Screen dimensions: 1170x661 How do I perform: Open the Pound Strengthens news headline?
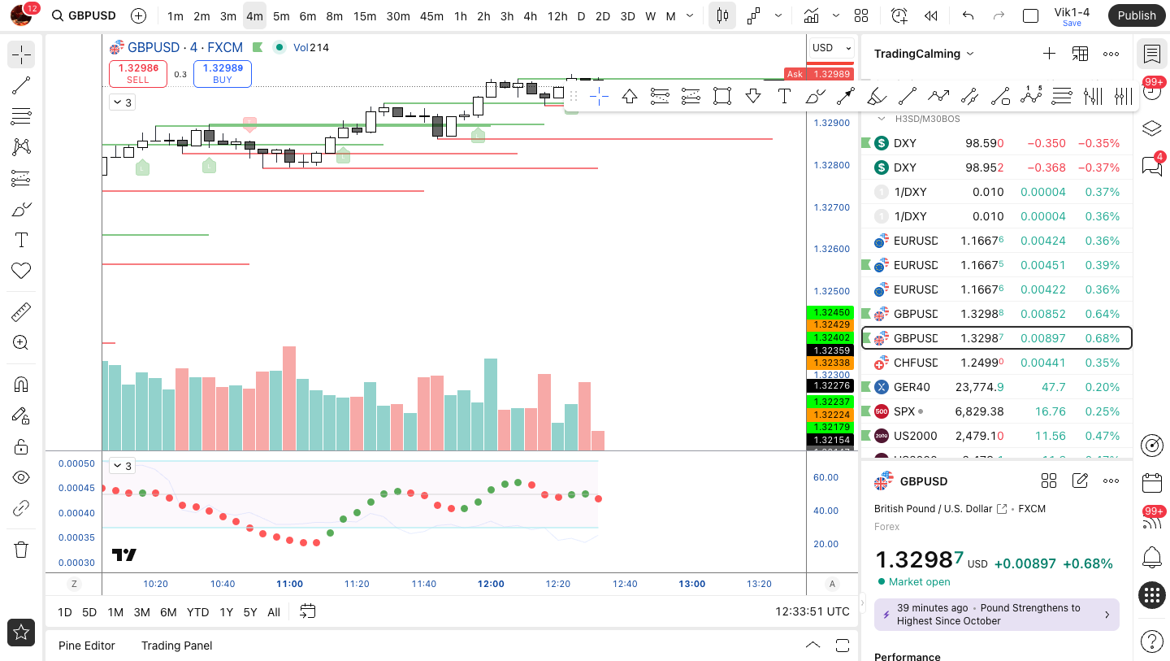point(997,615)
